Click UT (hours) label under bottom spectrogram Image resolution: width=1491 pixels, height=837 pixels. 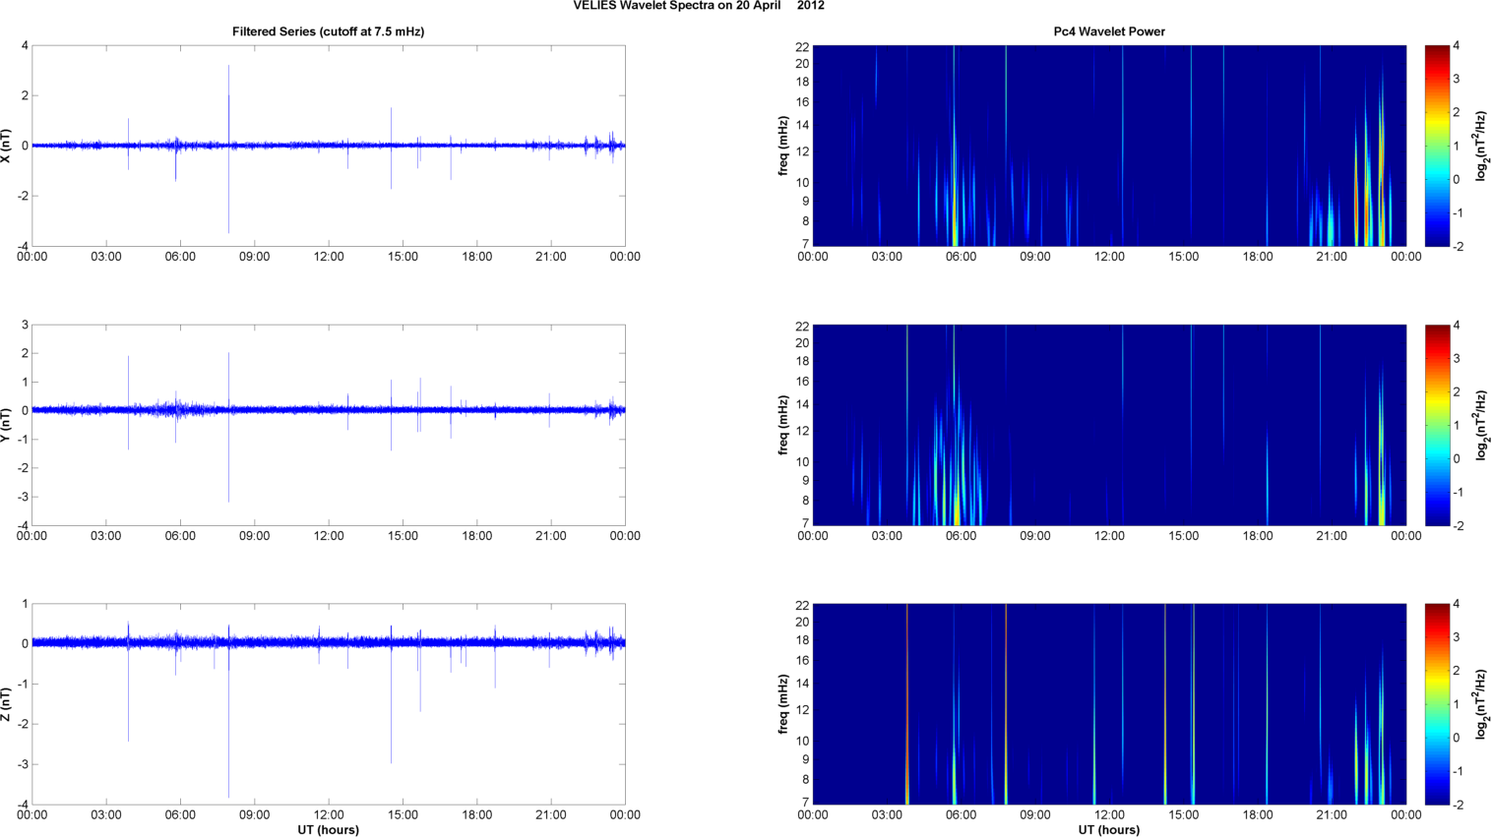click(1108, 829)
